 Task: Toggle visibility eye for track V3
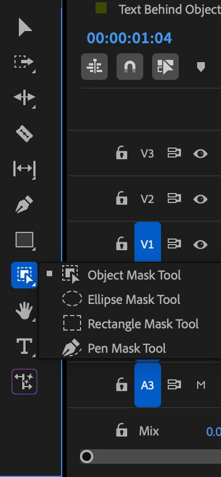click(200, 154)
